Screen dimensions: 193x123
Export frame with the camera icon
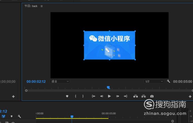(x=152, y=96)
